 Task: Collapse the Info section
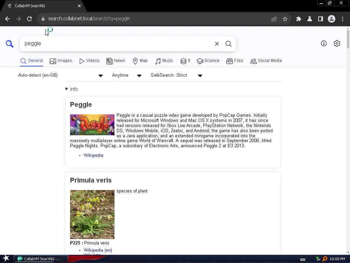tap(71, 89)
